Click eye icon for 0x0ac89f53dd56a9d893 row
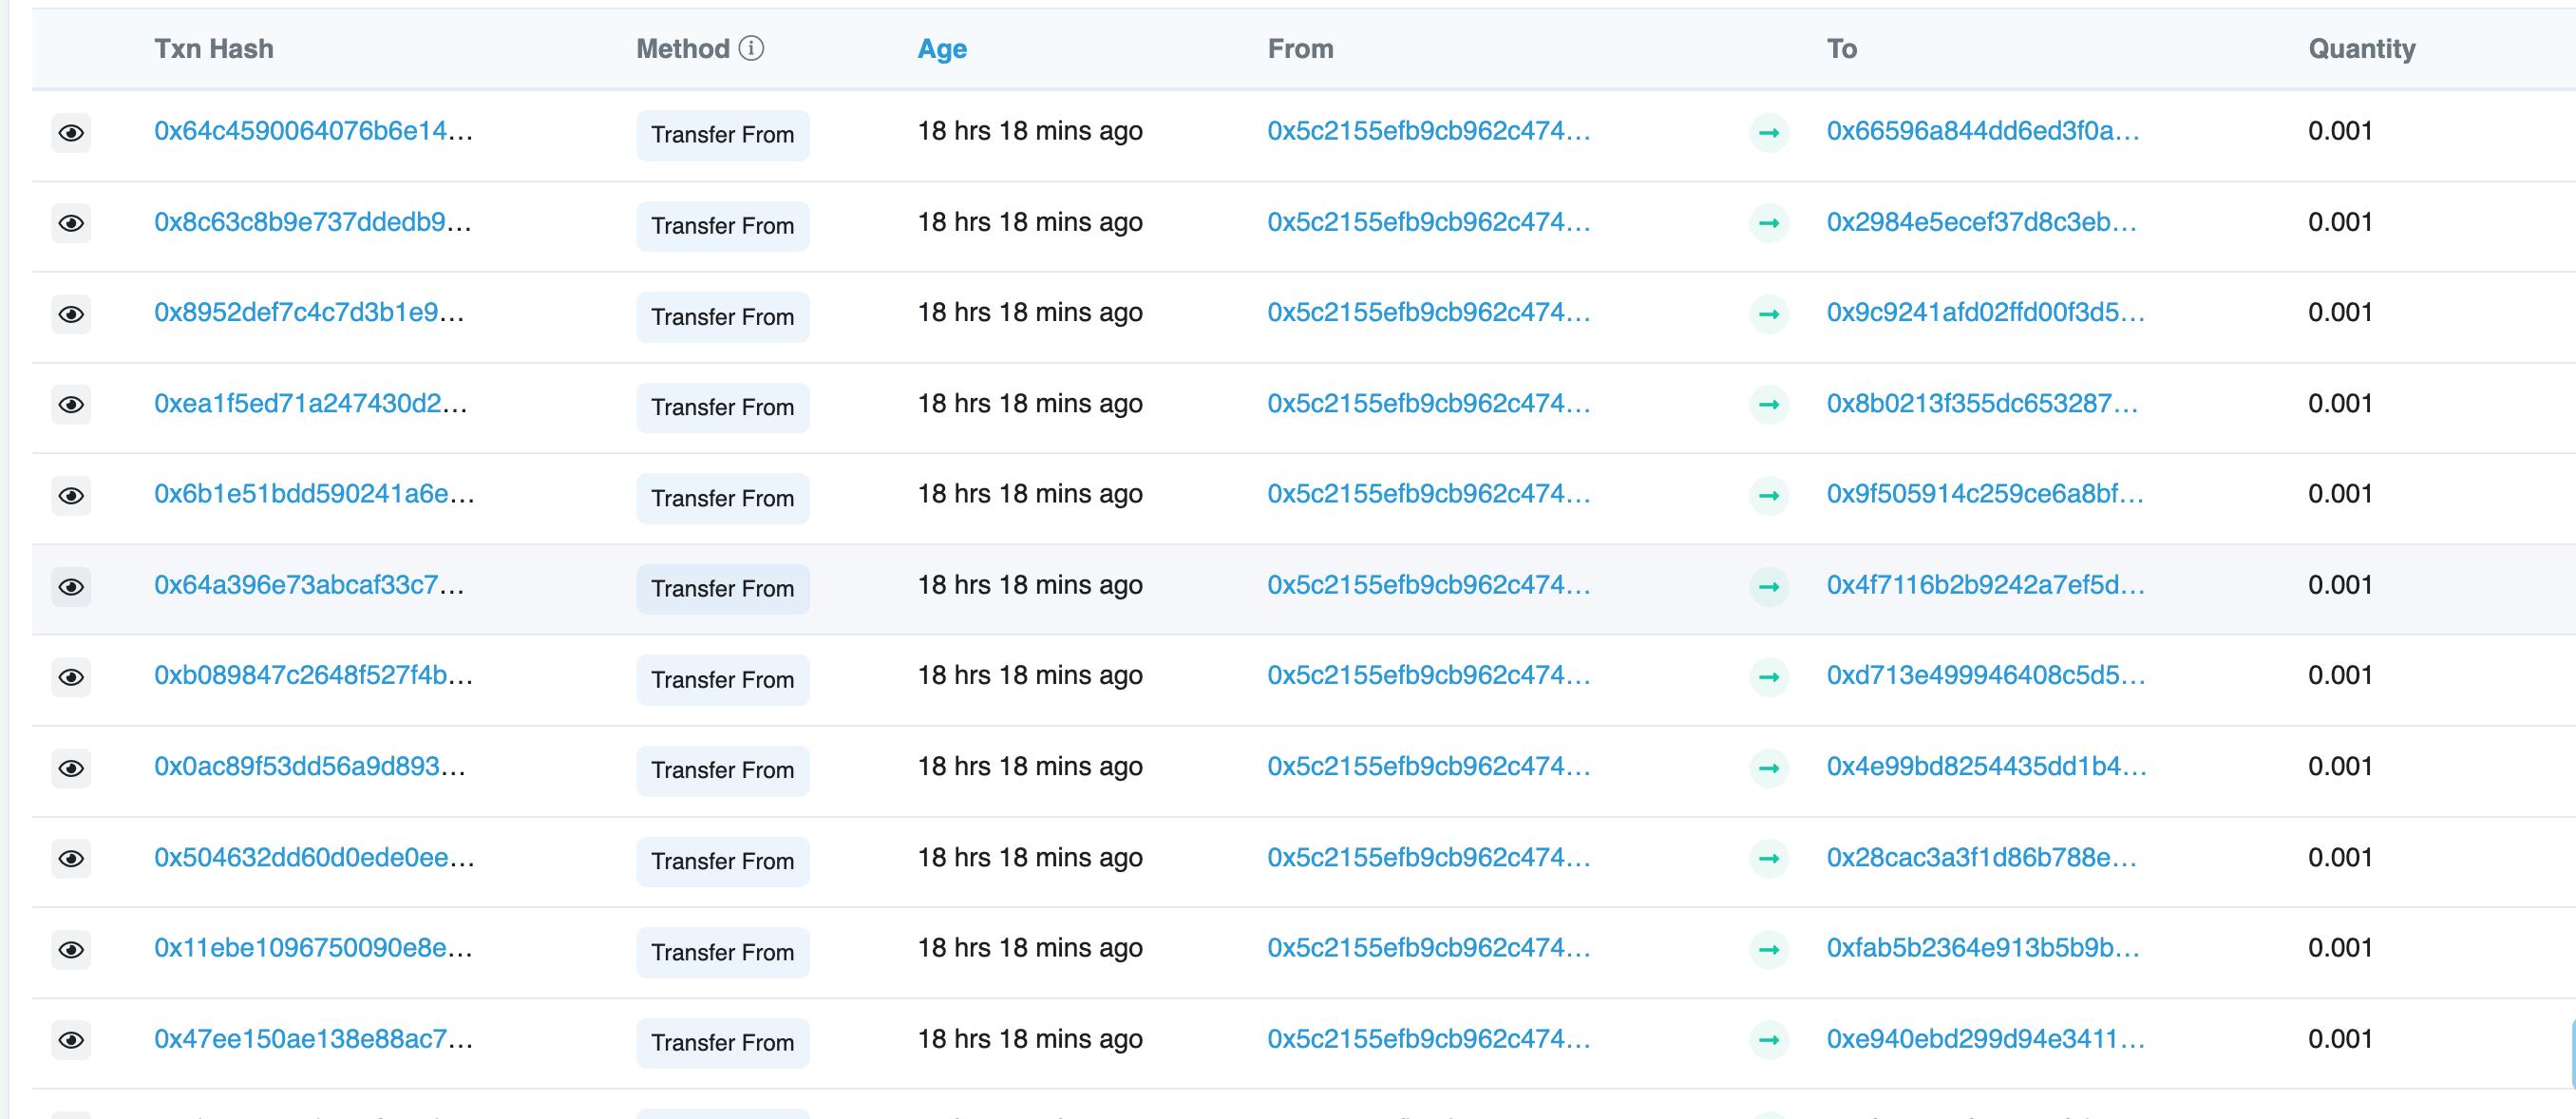 (71, 768)
